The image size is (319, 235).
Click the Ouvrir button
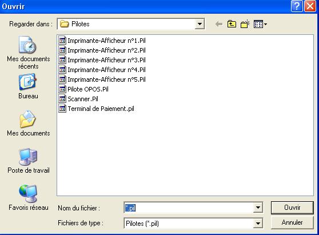[x=292, y=208]
